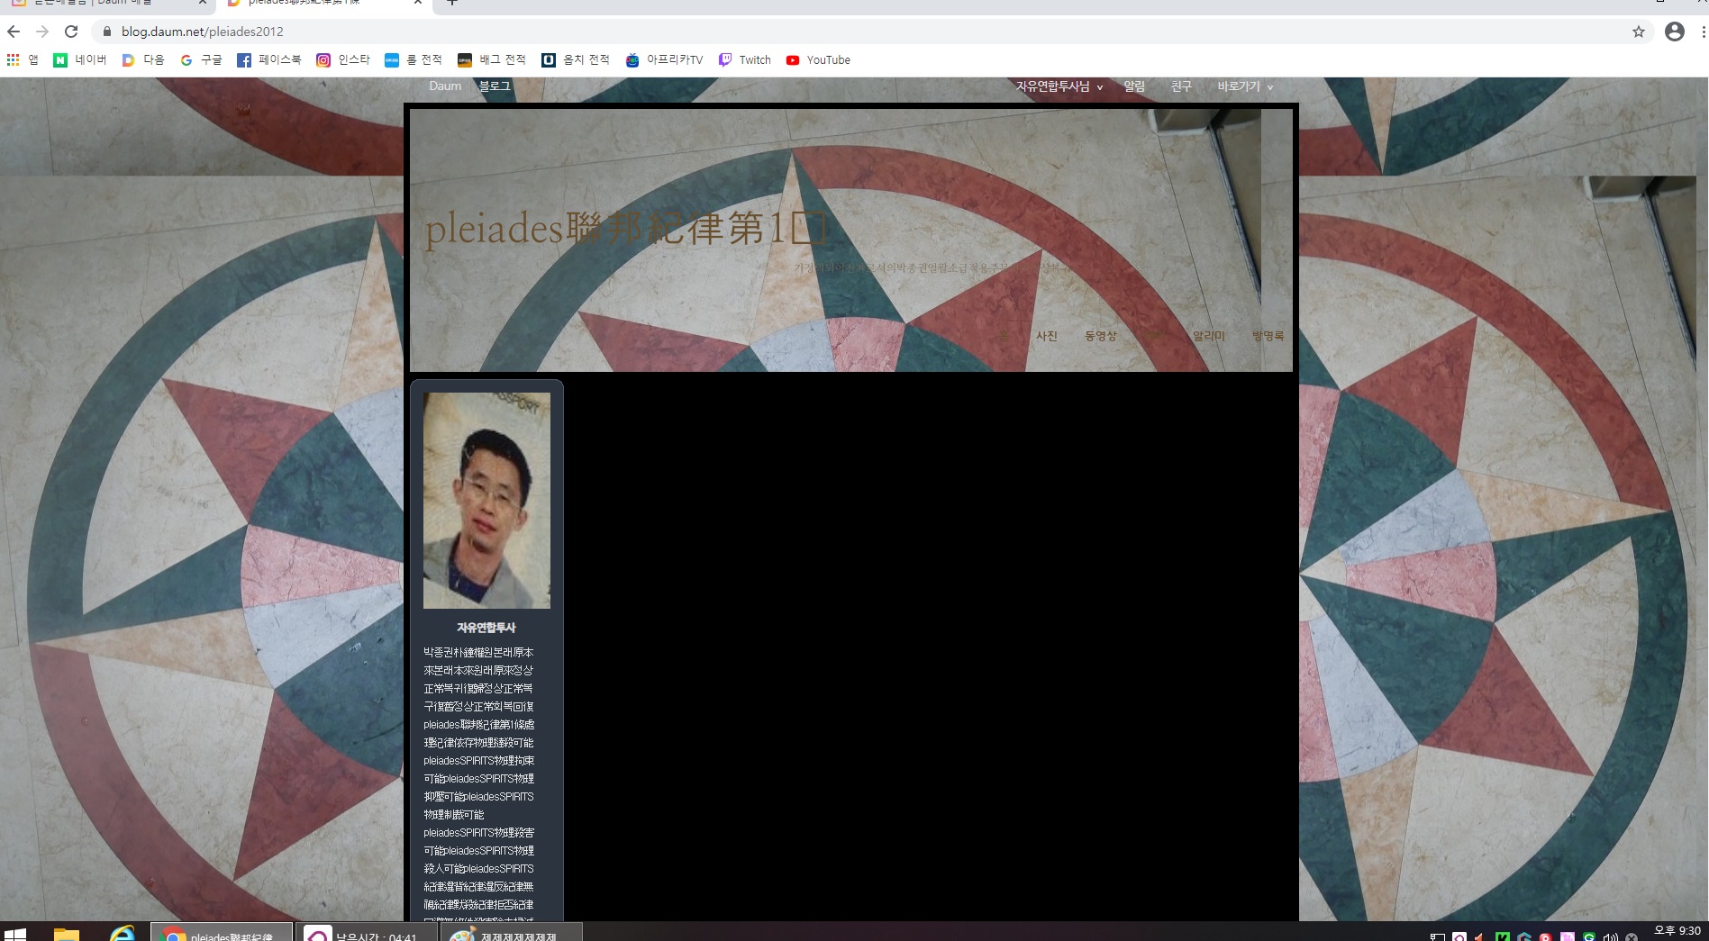Viewport: 1709px width, 941px height.
Task: Click the address bar URL blog.daum.net/pleiades2012
Action: click(203, 32)
